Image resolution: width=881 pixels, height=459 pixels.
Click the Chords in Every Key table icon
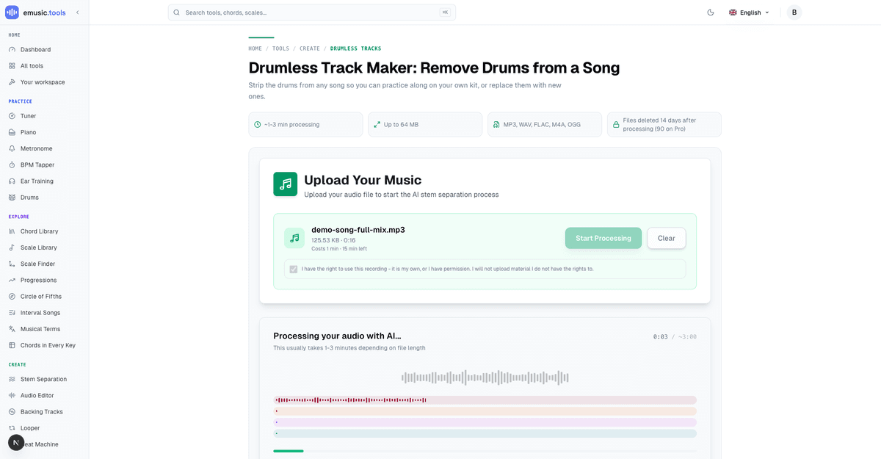tap(12, 345)
